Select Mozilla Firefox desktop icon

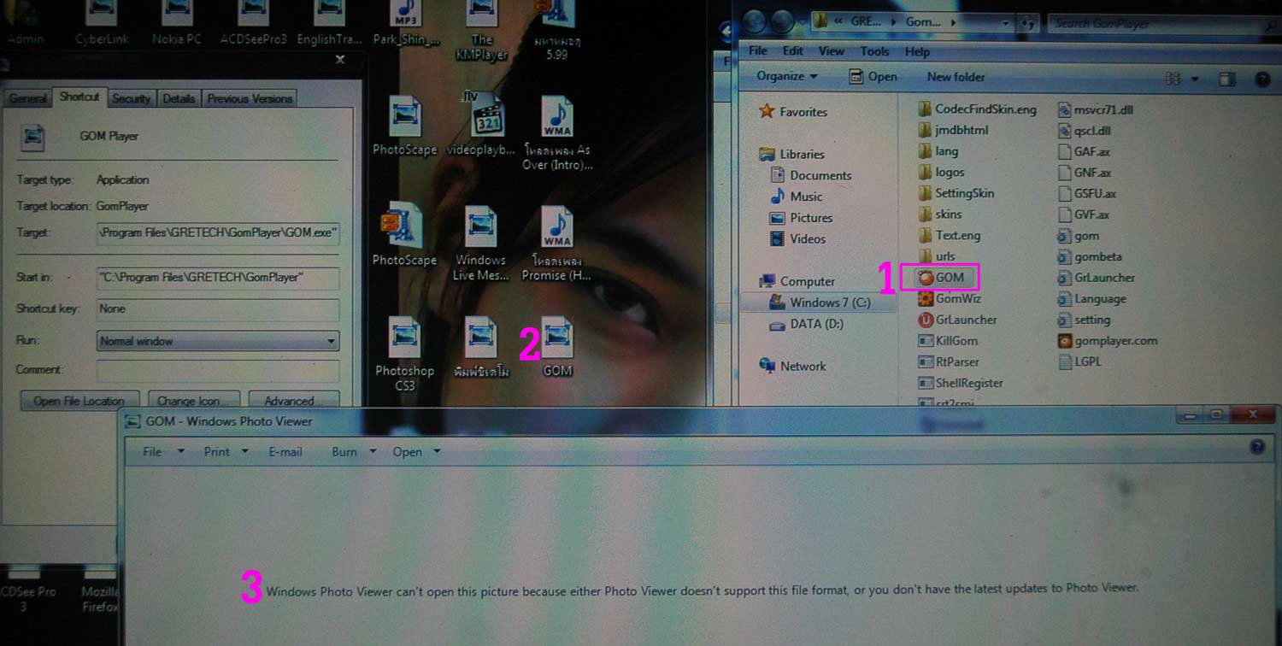point(100,591)
